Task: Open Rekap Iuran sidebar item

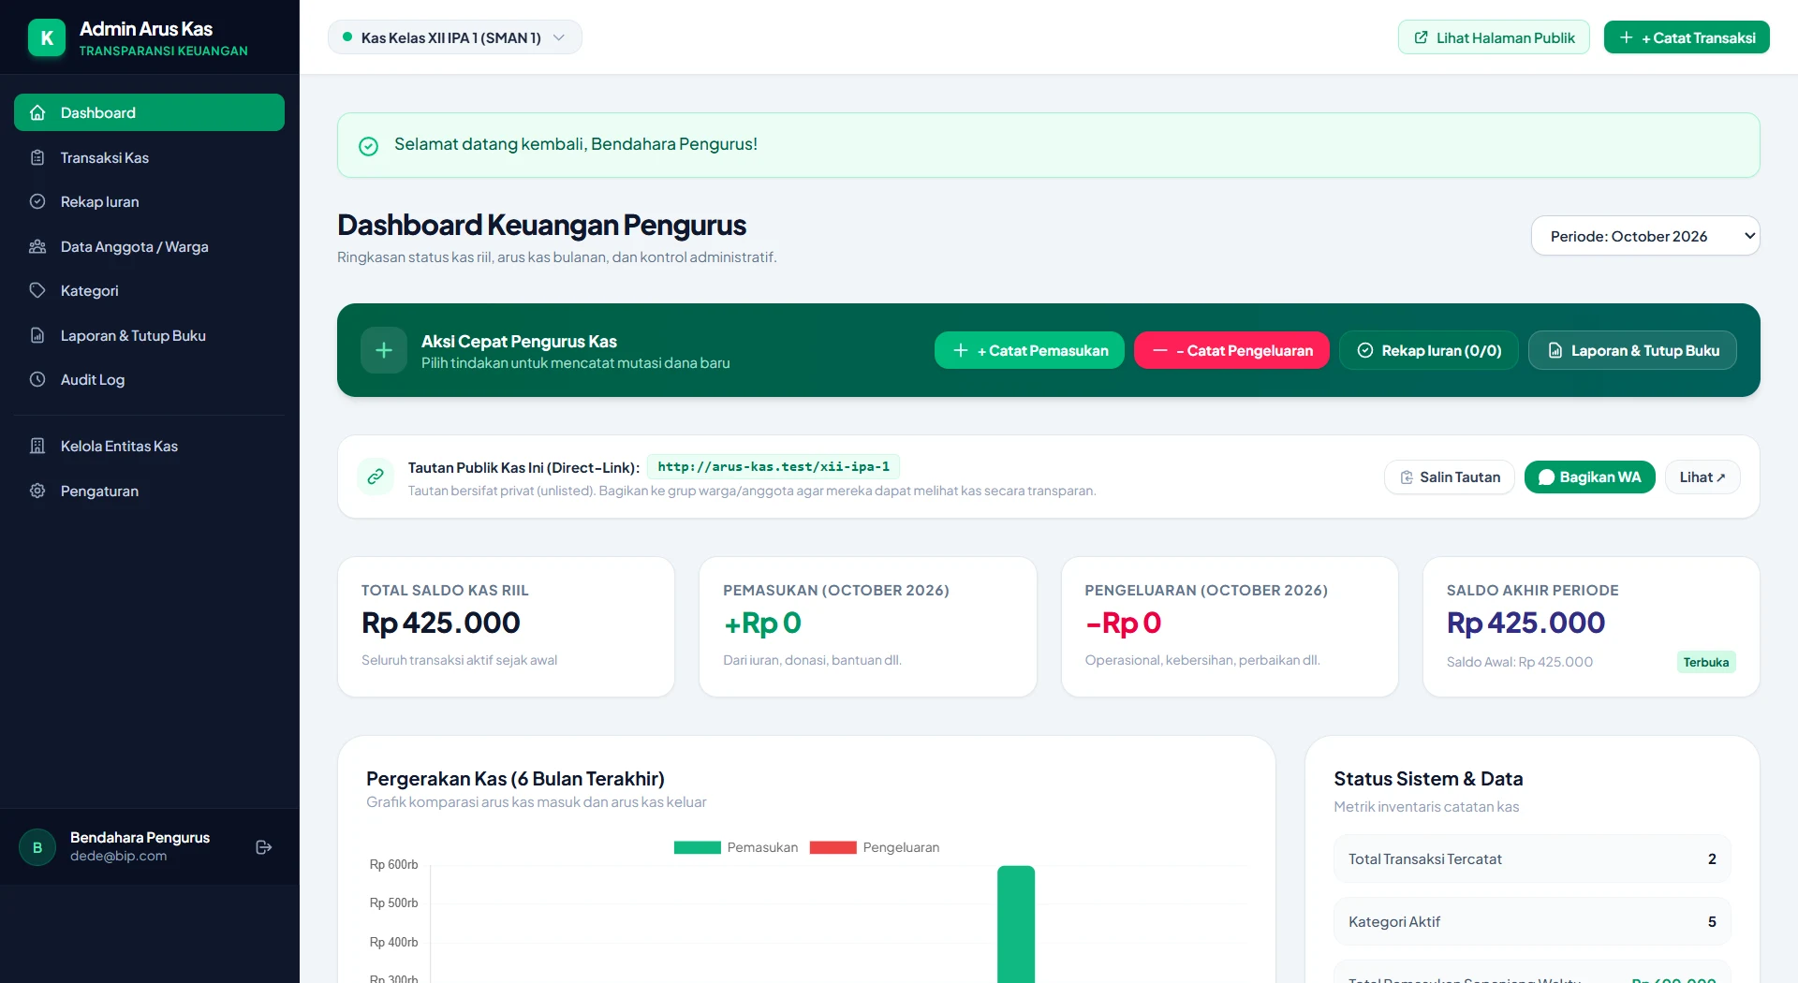Action: coord(149,201)
